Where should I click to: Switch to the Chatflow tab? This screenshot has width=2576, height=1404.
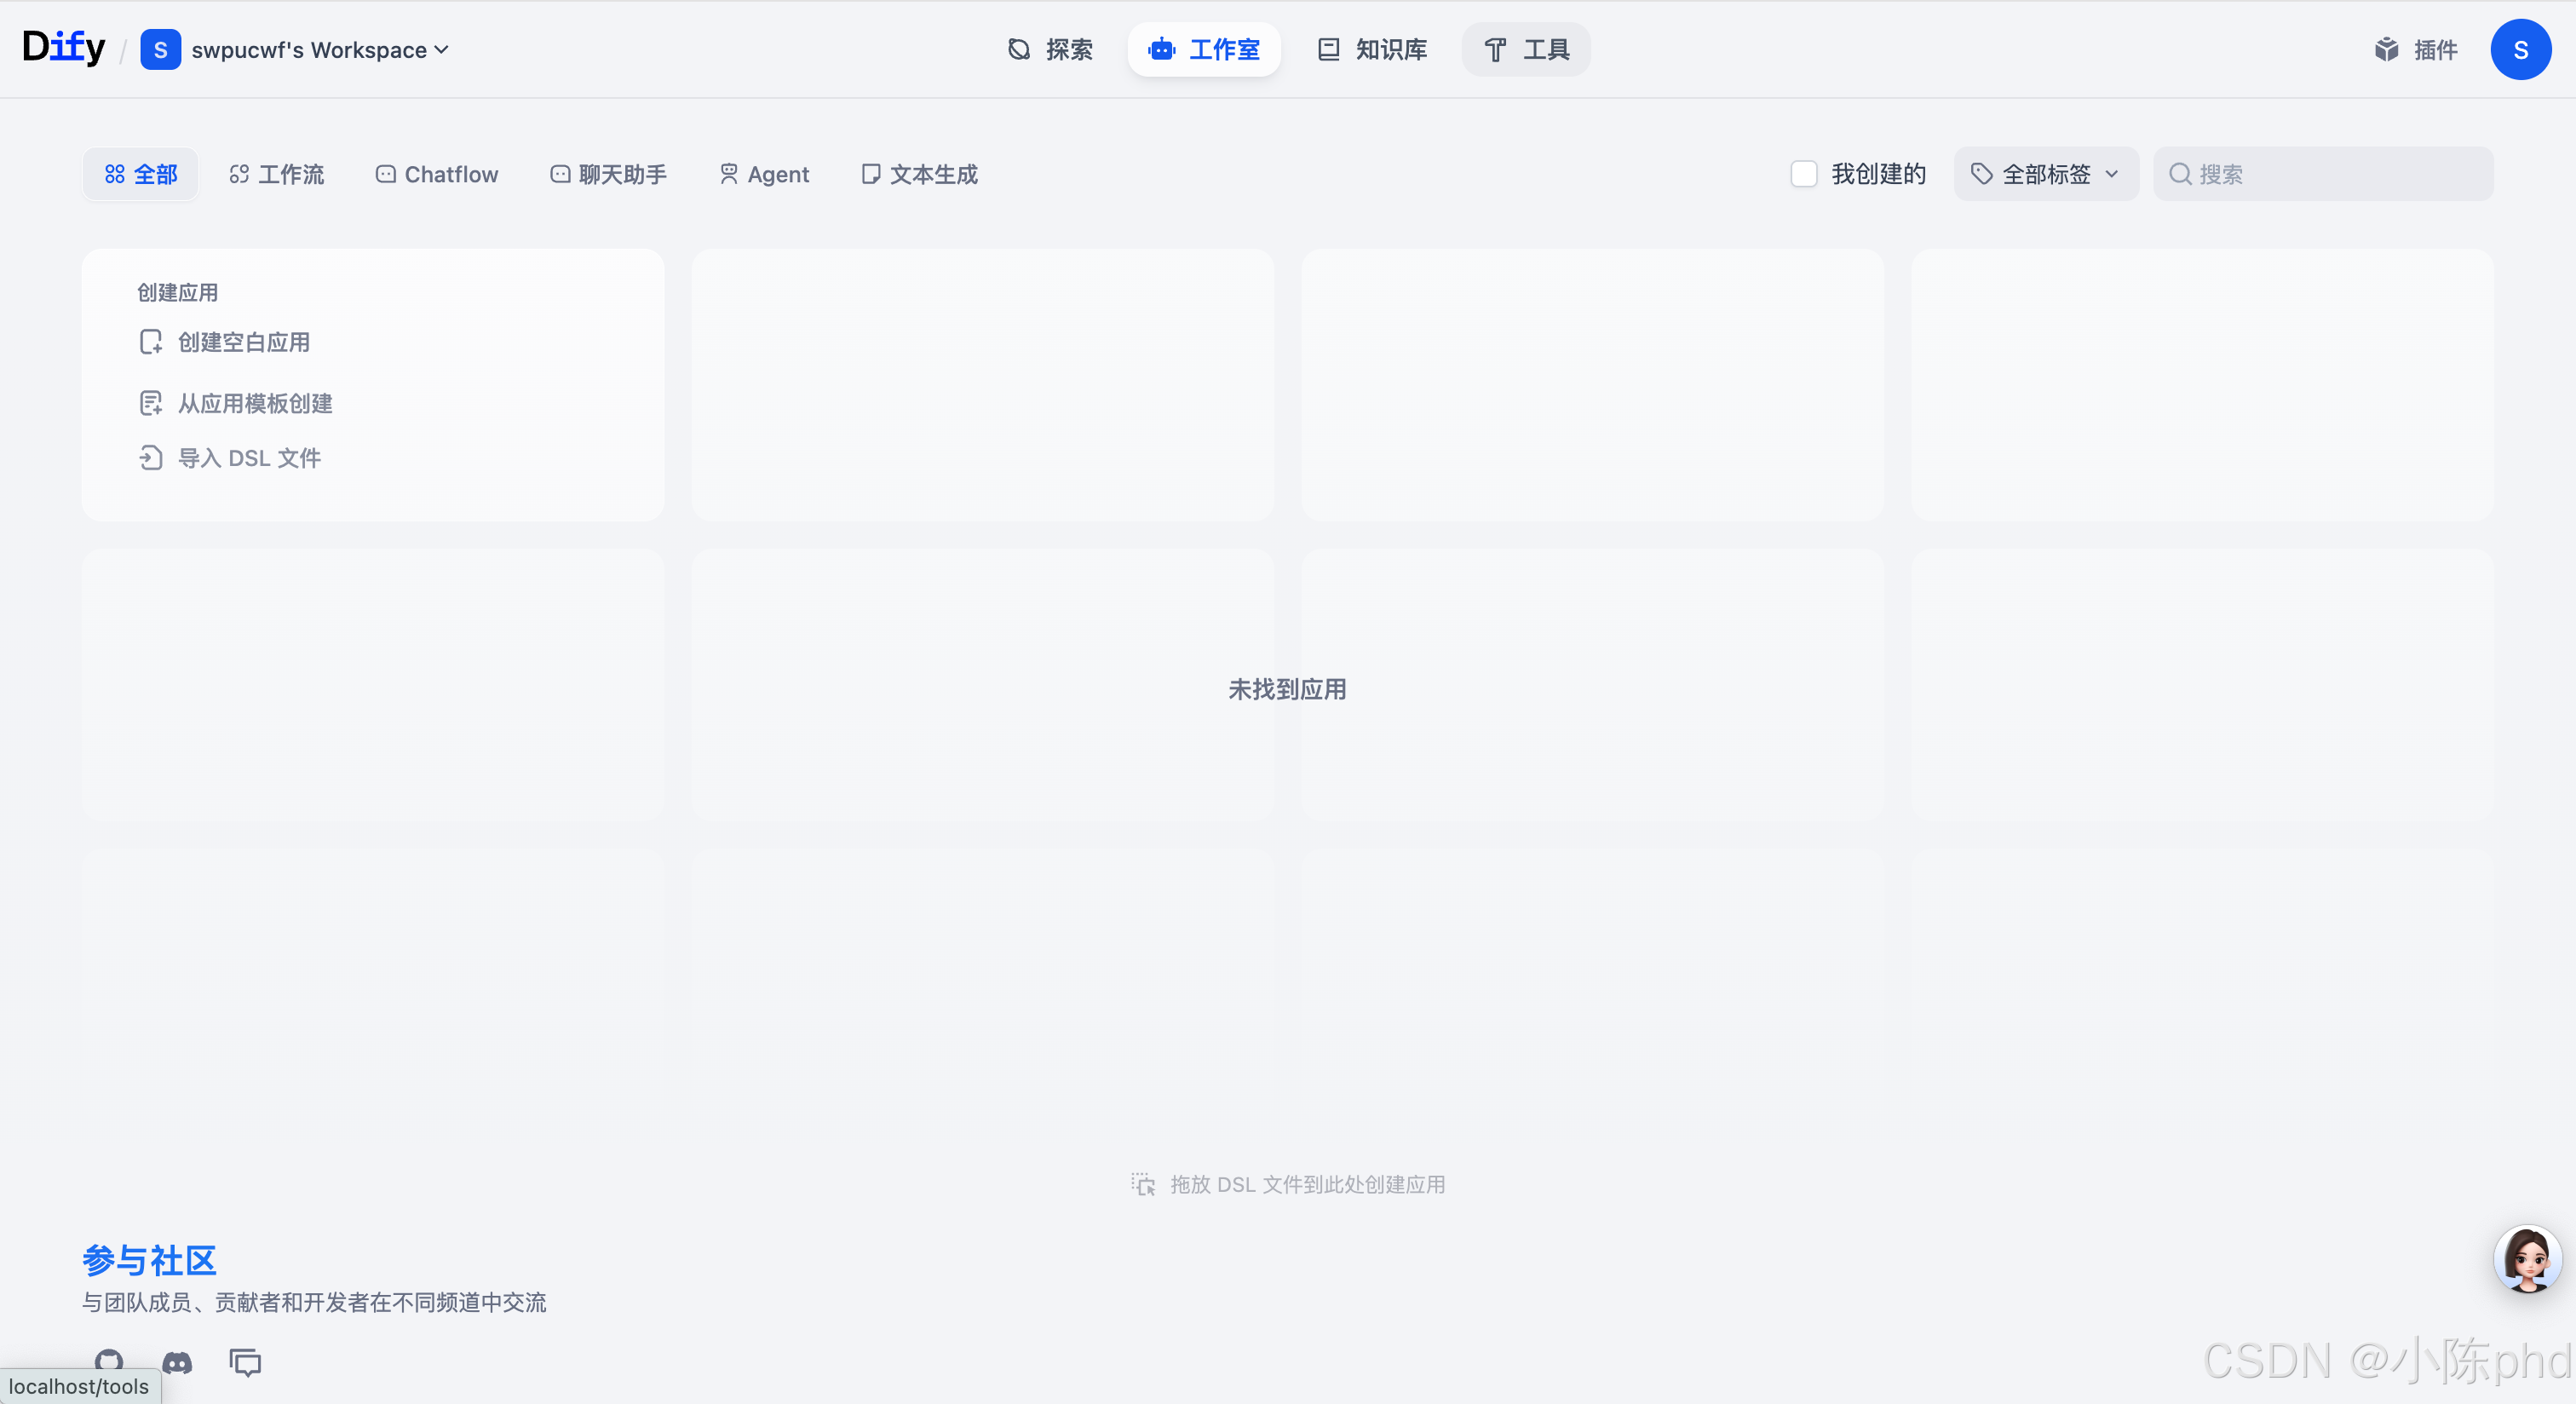point(436,174)
